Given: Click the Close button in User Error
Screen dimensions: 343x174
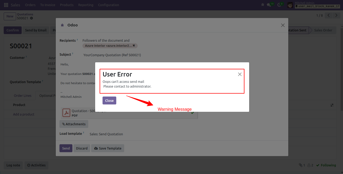Looking at the screenshot, I should (109, 100).
